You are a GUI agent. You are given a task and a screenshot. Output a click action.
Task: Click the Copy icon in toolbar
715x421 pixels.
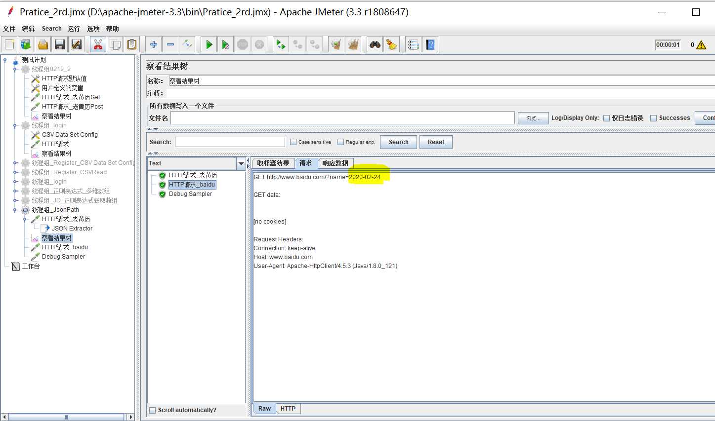tap(115, 44)
